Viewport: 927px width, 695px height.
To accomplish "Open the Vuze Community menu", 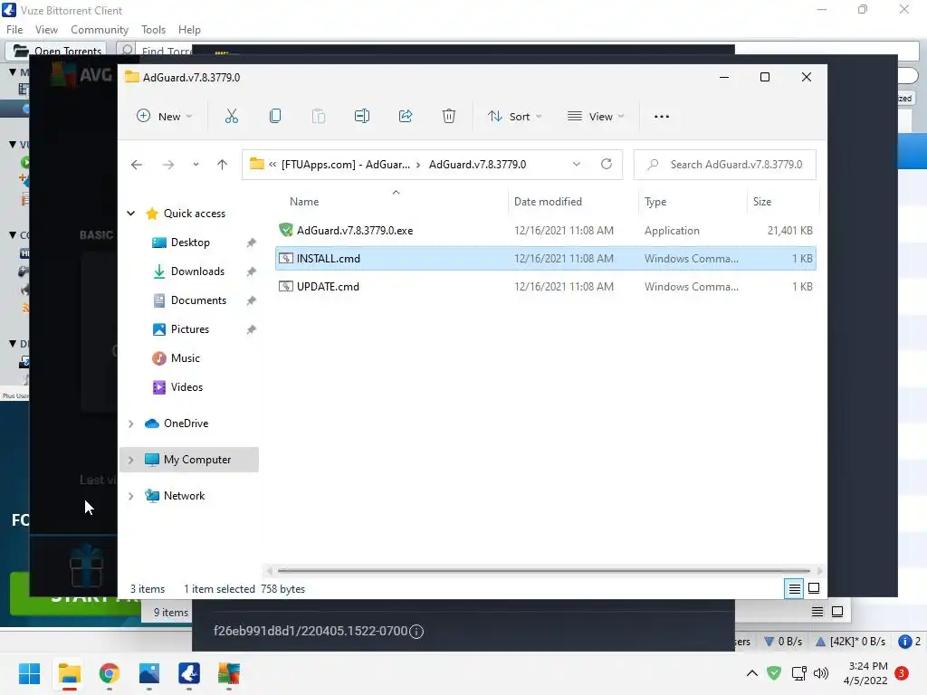I will pyautogui.click(x=100, y=30).
